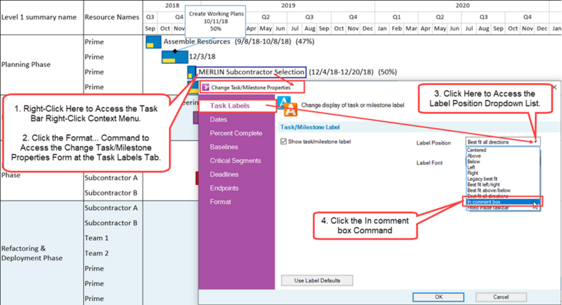Viewport: 562px width, 305px height.
Task: Switch to the Deadlines tab
Action: 224,174
